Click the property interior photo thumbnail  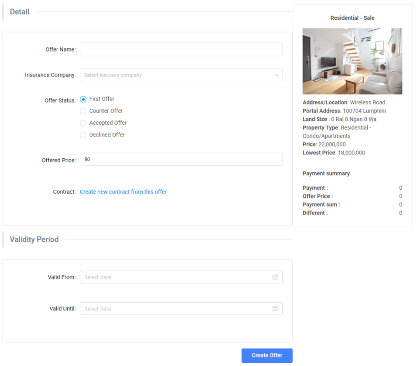(352, 61)
